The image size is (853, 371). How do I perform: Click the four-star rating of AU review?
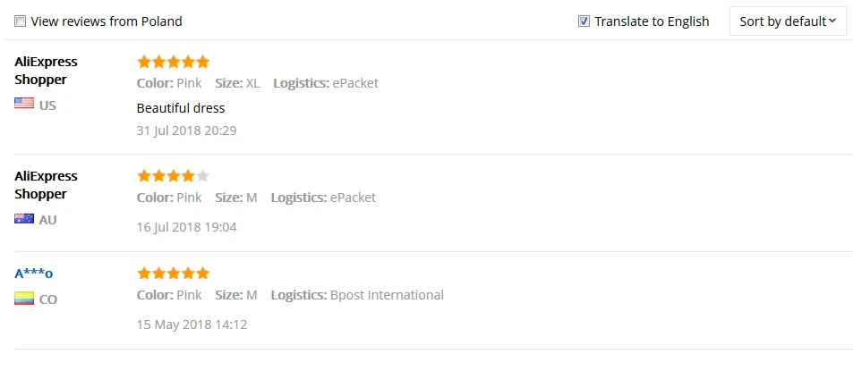pyautogui.click(x=173, y=176)
